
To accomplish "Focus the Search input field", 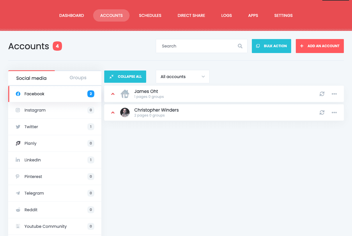I will [201, 46].
